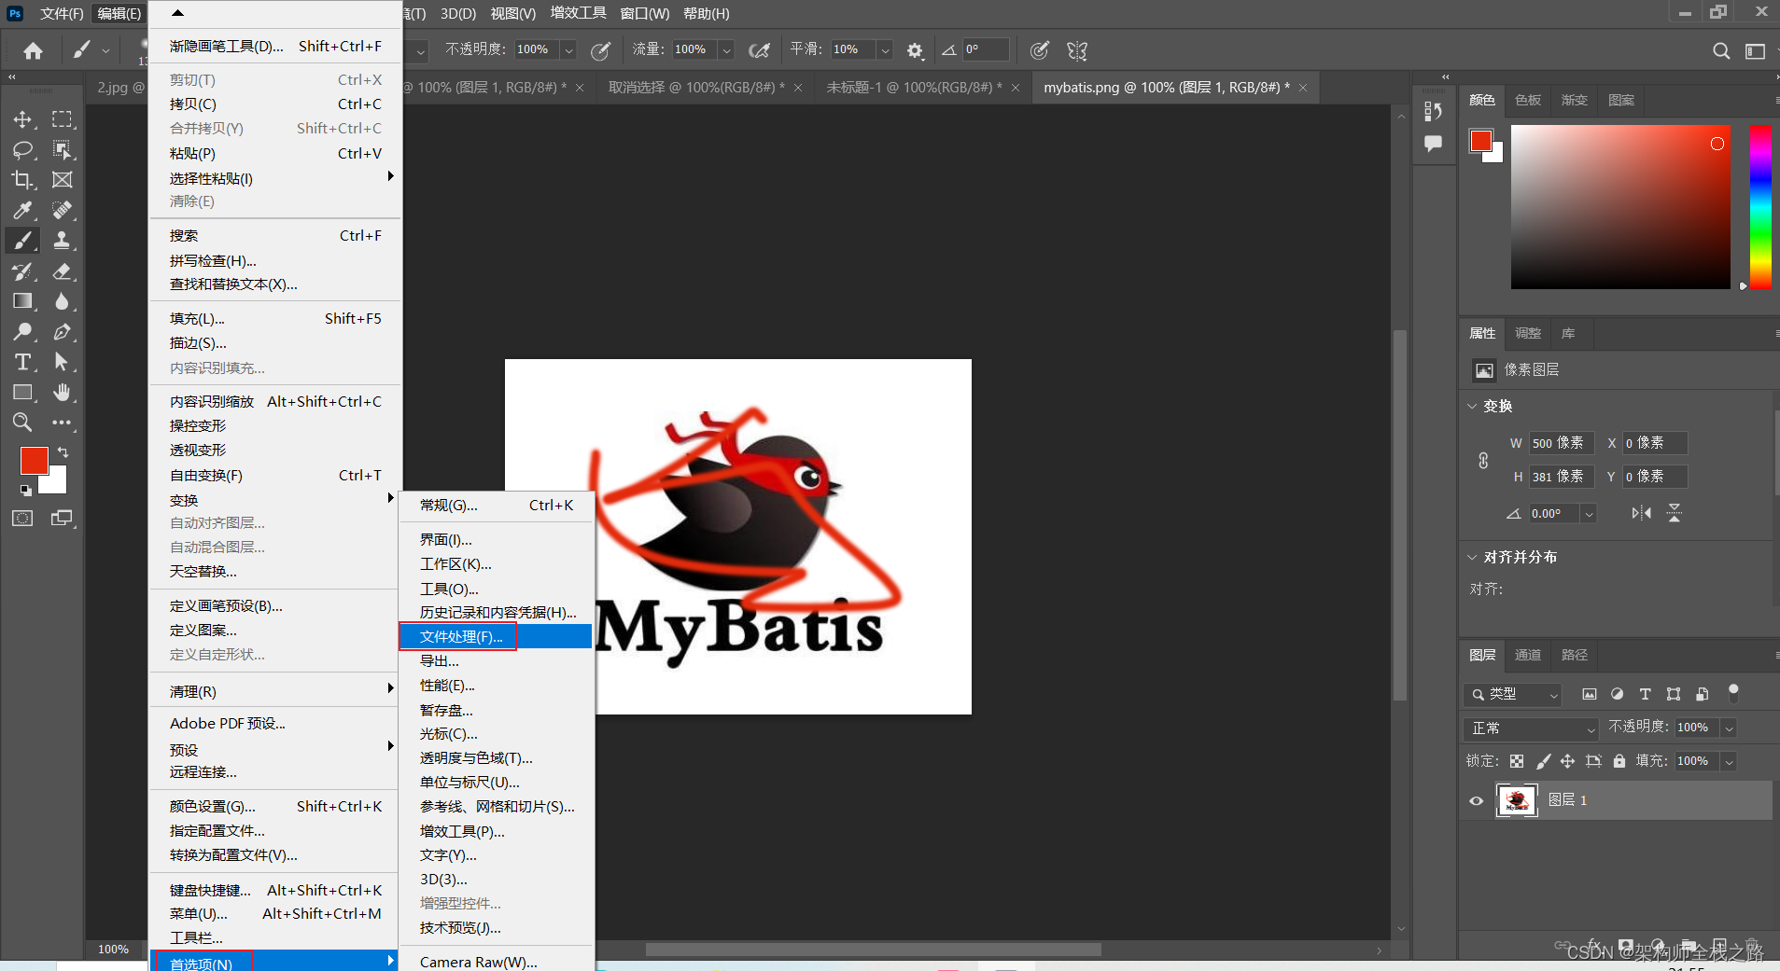Screen dimensions: 1780x971
Task: Choose 常规(G)... preferences entry
Action: pyautogui.click(x=496, y=505)
